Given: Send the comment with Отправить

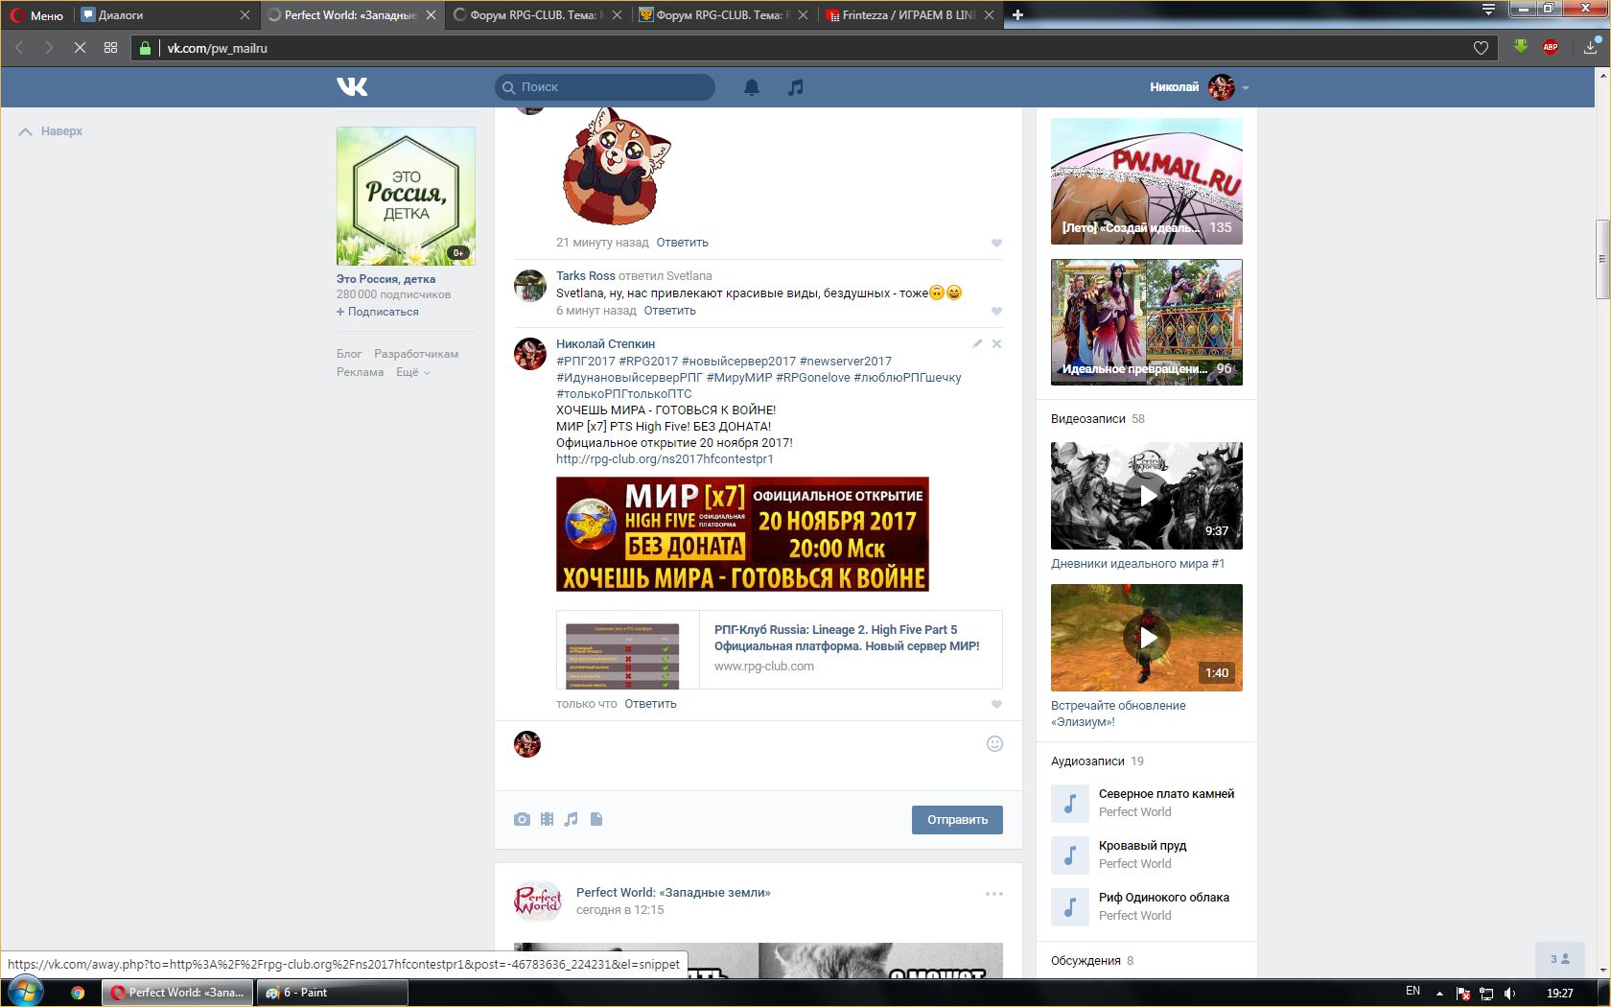Looking at the screenshot, I should 957,820.
